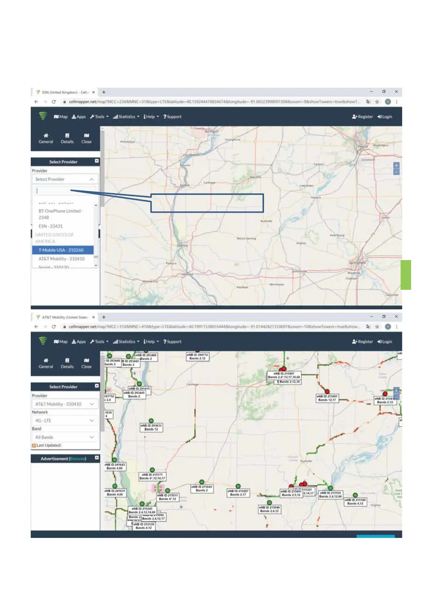Zoom out the map in top ESN window
The width and height of the screenshot is (431, 610).
(x=397, y=172)
